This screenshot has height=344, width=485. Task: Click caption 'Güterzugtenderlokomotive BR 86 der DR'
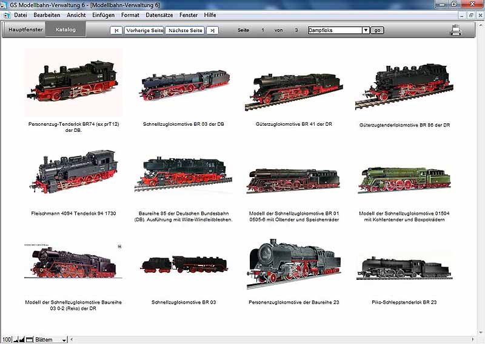(x=404, y=125)
